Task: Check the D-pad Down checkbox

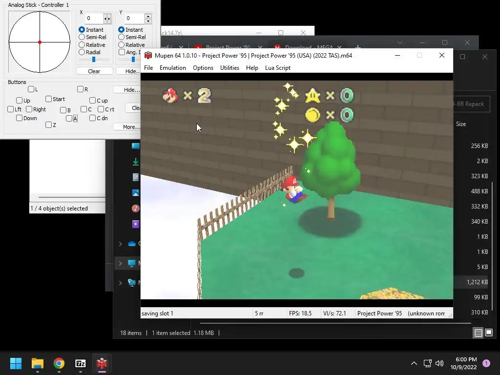Action: tap(19, 118)
